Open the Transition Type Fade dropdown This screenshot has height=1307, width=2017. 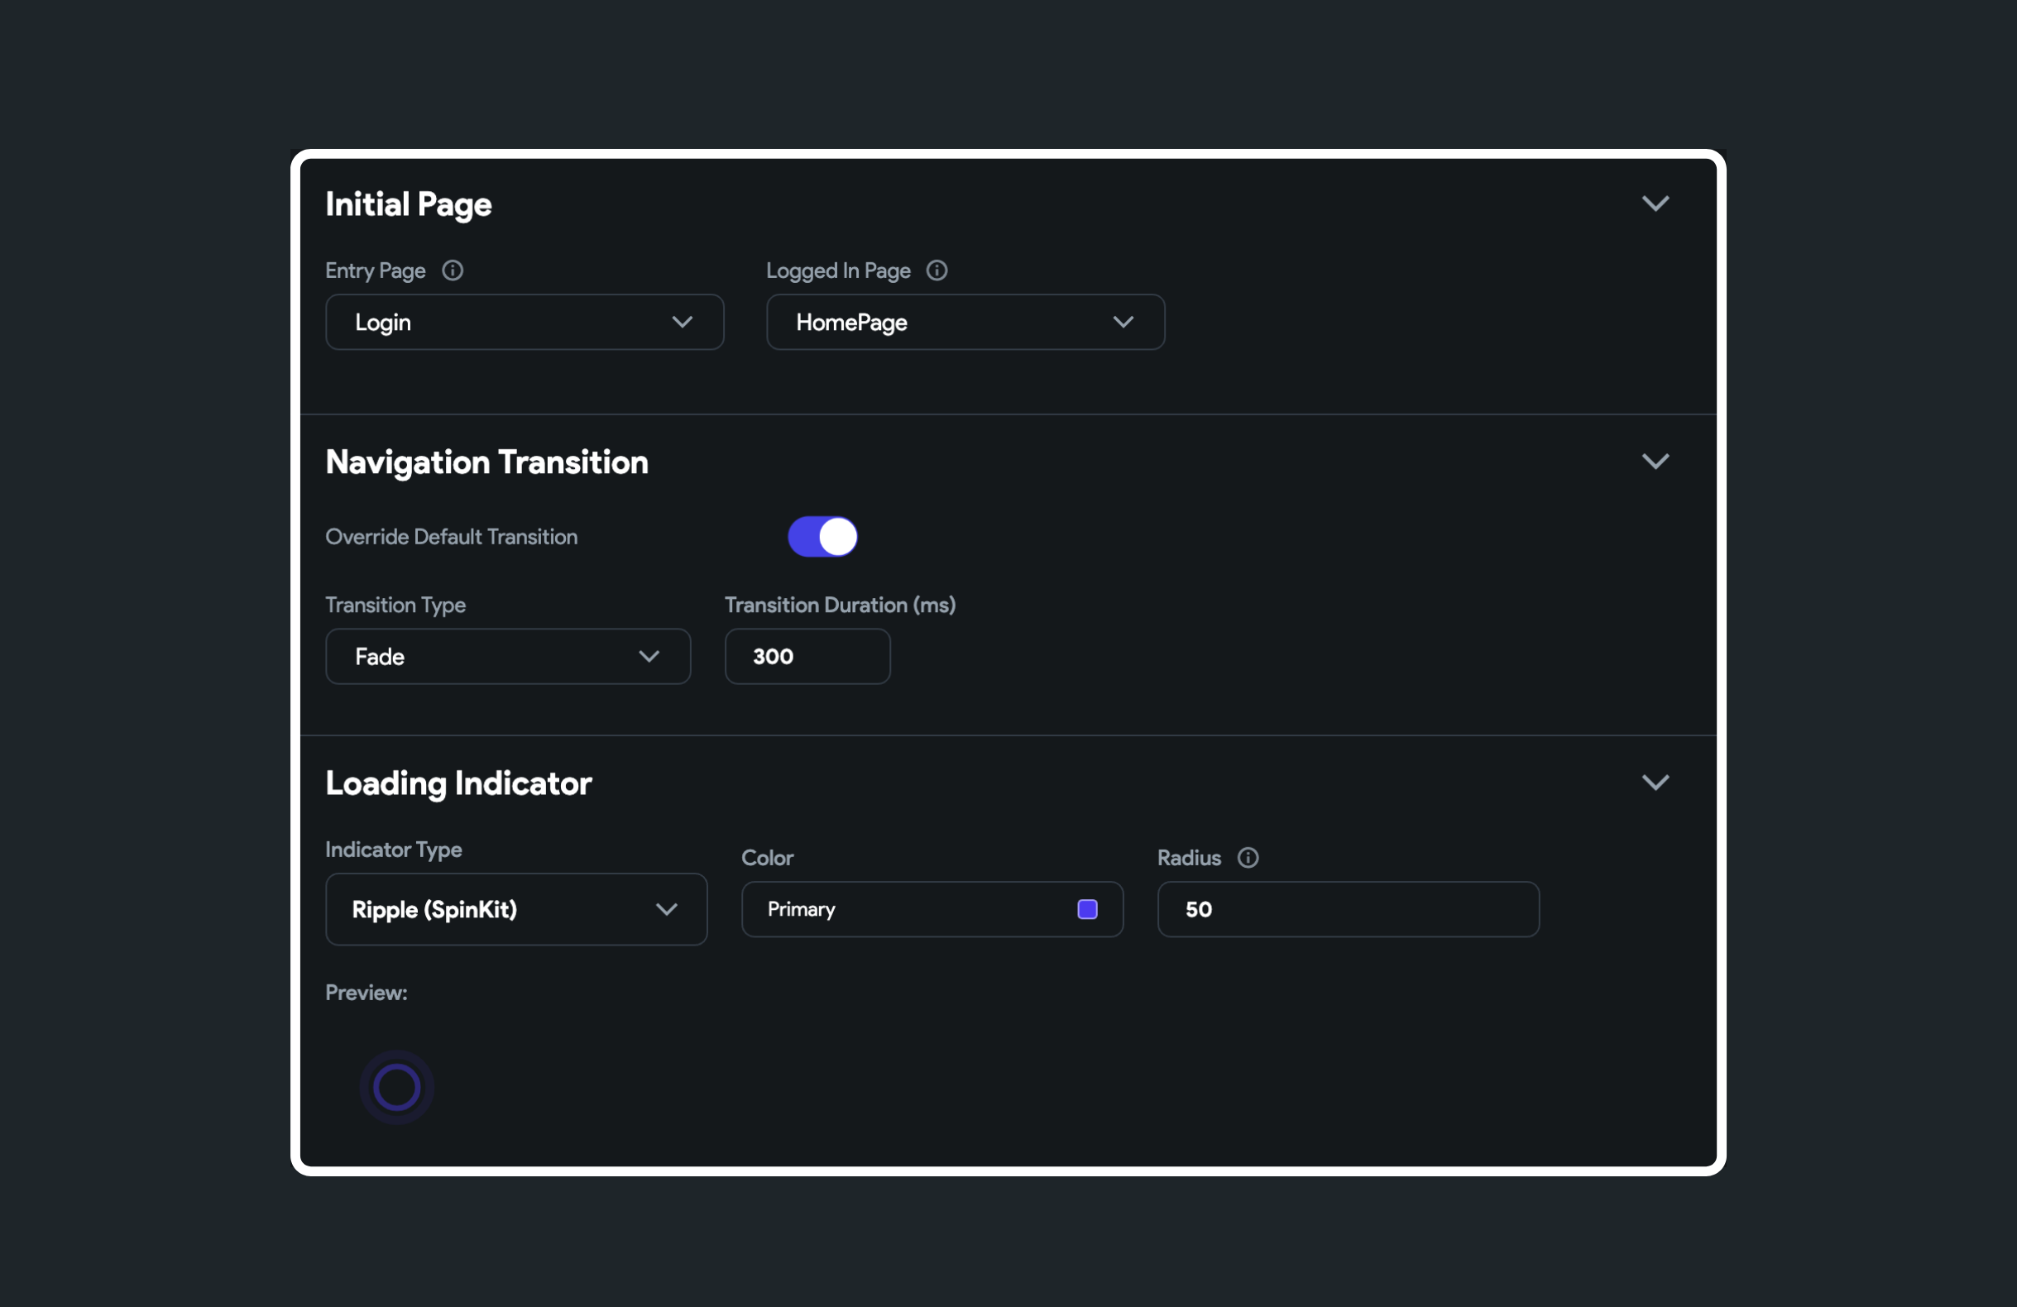pos(508,656)
